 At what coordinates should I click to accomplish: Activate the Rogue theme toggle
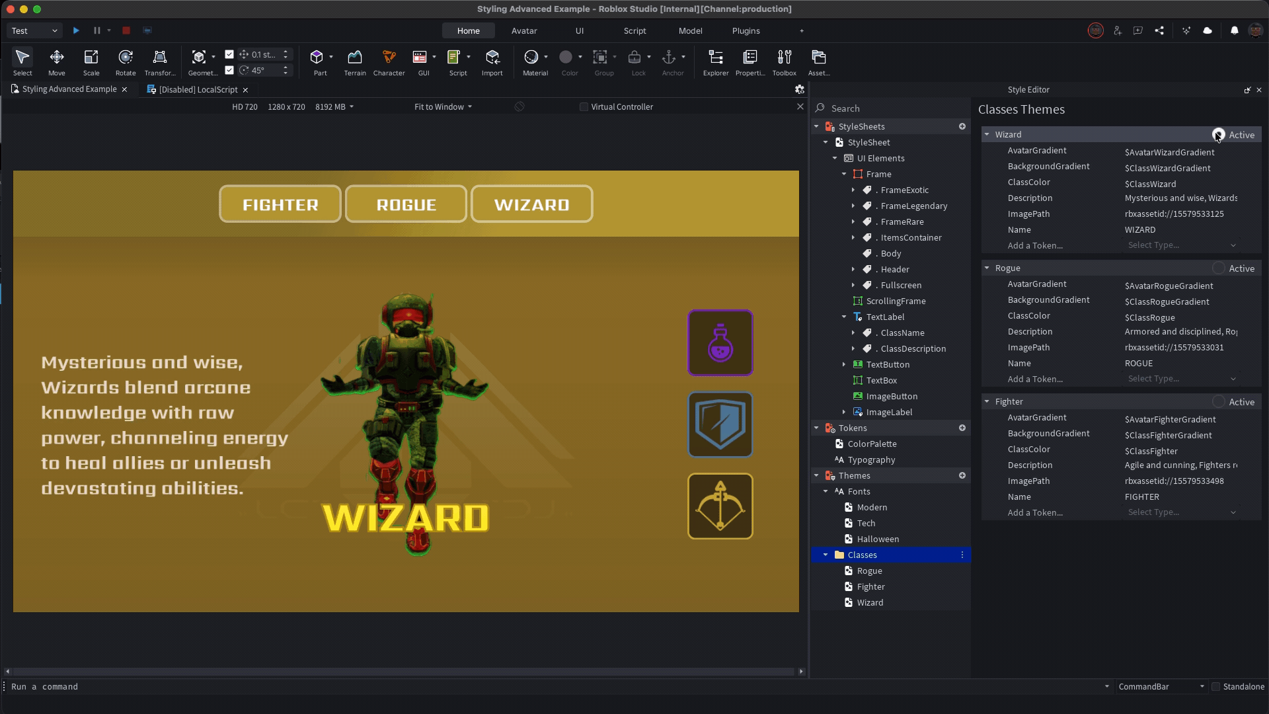(1219, 268)
